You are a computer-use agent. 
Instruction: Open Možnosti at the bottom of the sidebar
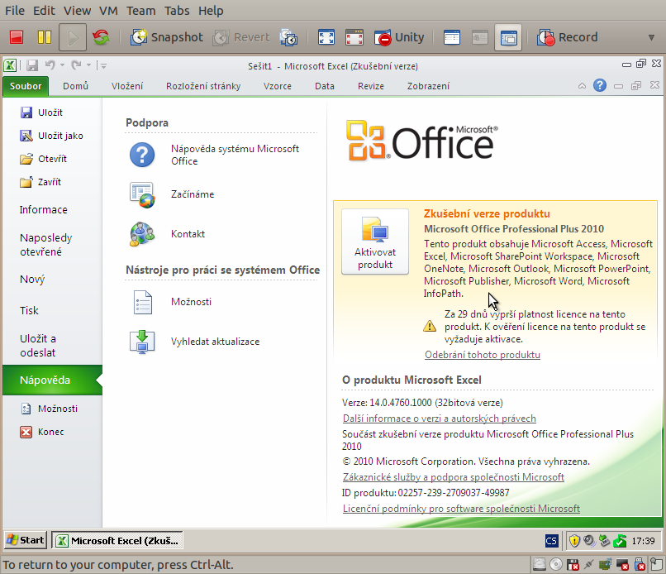tap(49, 409)
